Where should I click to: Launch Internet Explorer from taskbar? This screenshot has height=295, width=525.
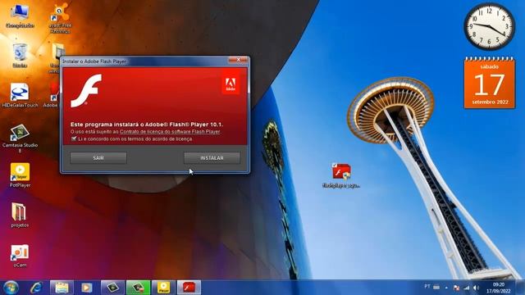pos(36,288)
